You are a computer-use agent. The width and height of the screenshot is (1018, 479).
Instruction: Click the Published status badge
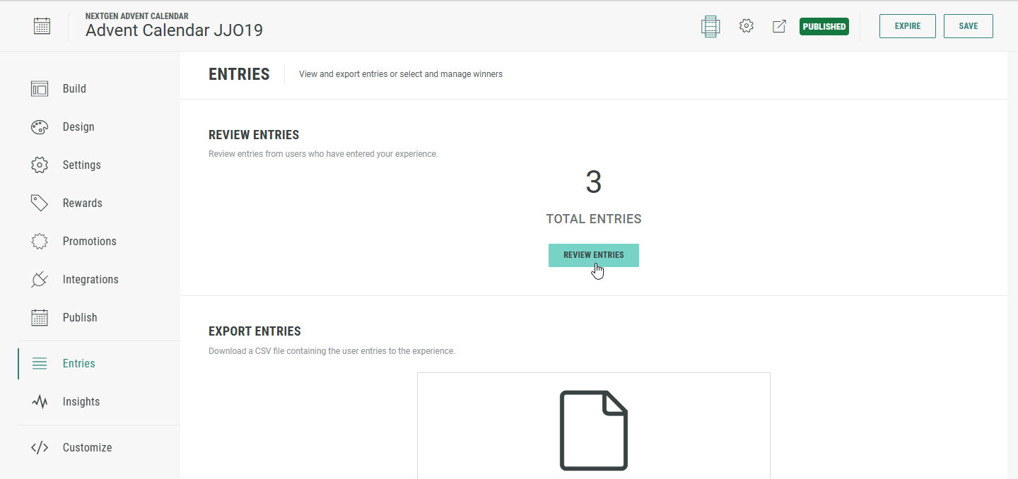point(824,26)
